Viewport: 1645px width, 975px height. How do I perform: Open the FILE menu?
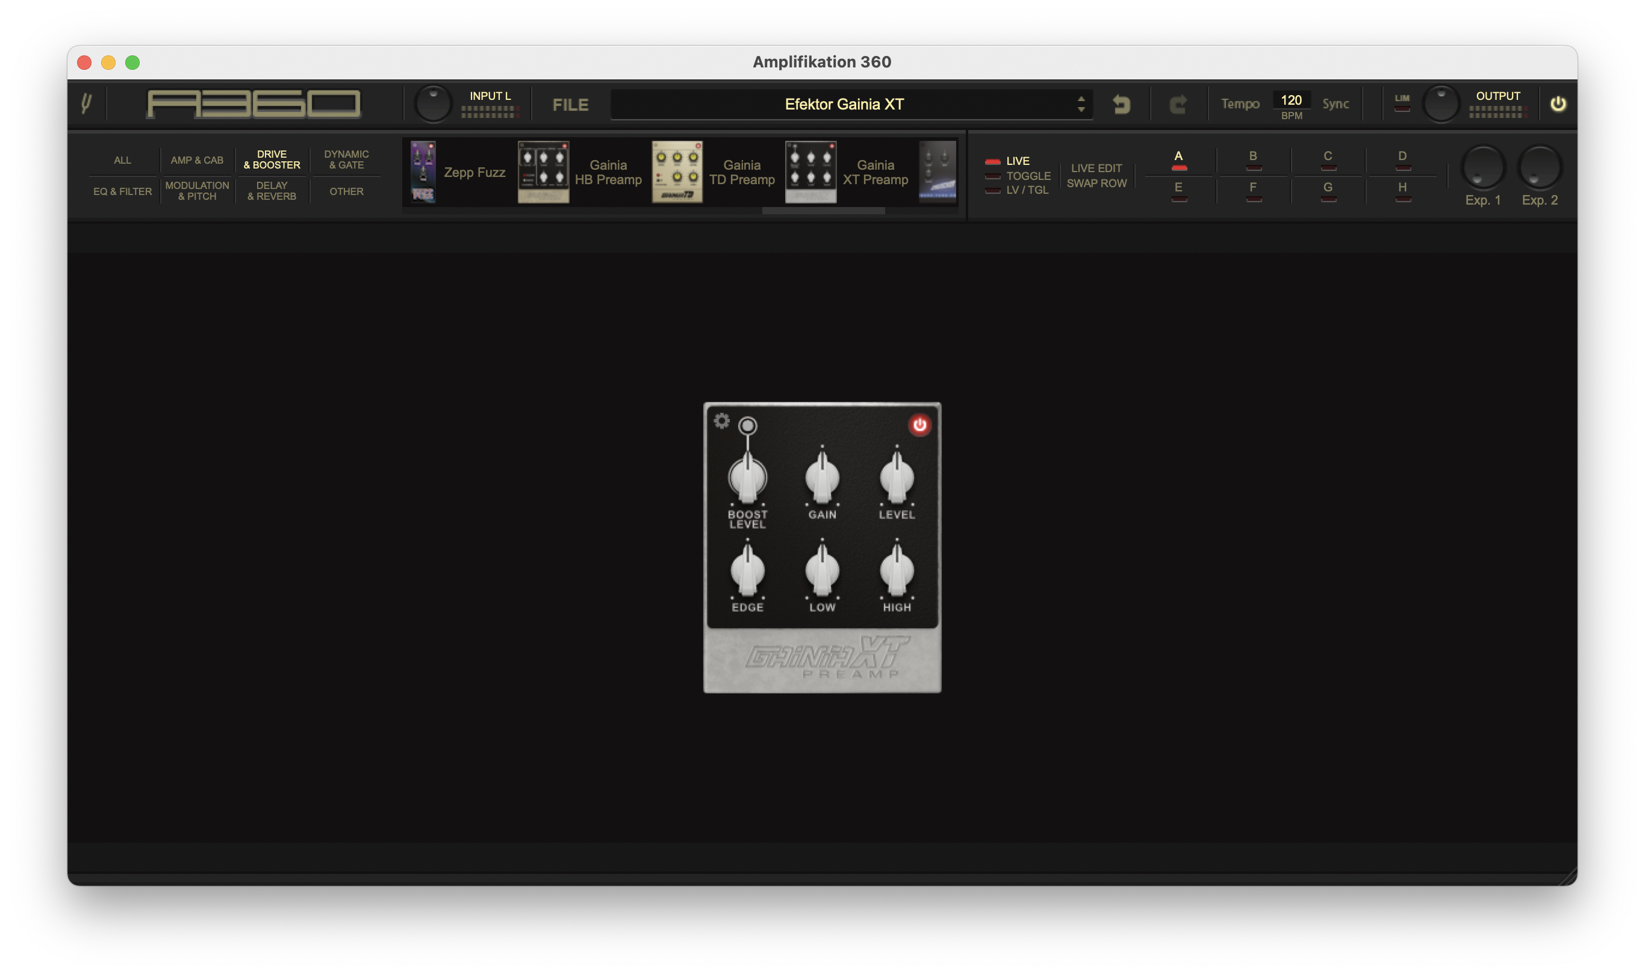point(570,105)
